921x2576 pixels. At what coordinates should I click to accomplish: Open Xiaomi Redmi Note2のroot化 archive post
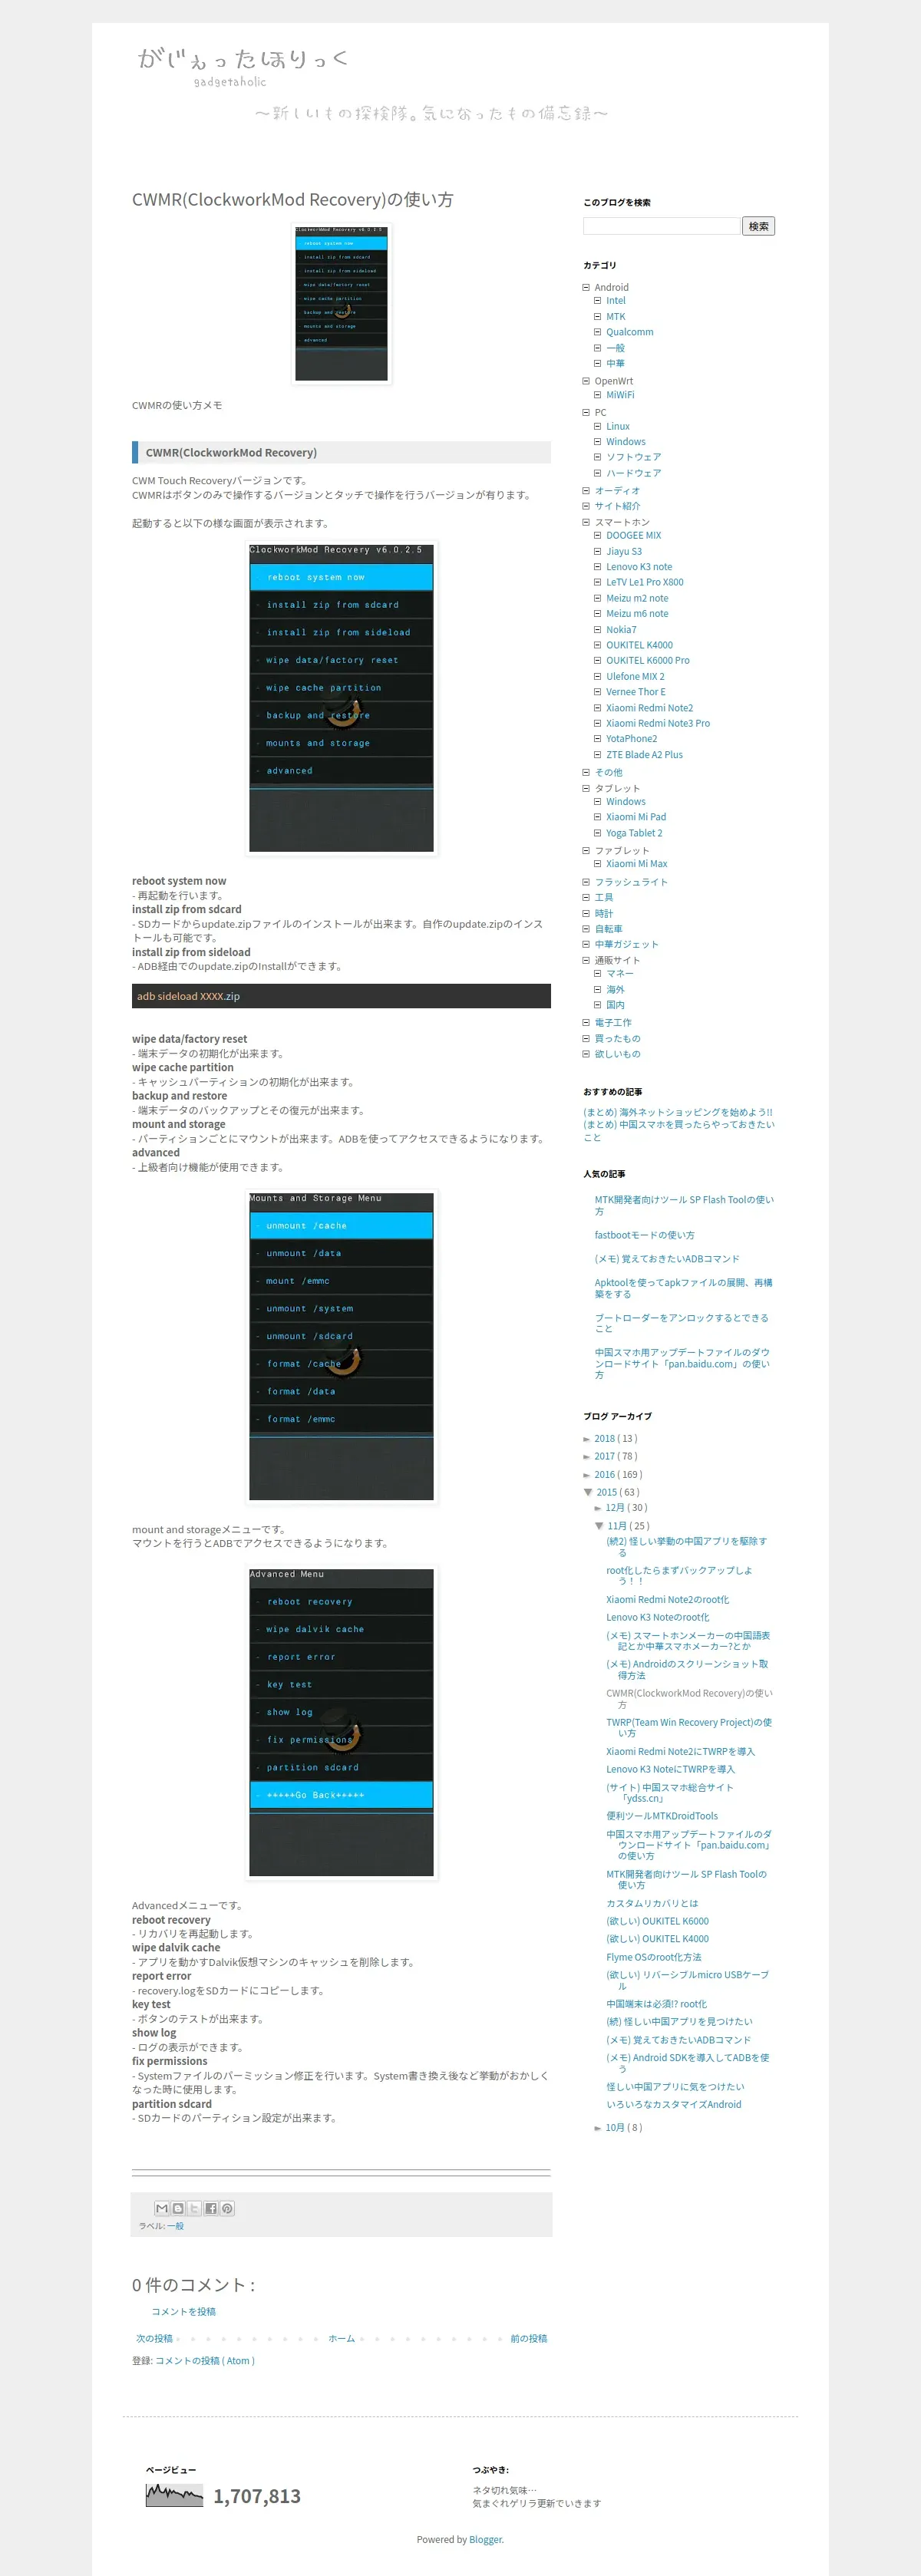(x=668, y=1599)
